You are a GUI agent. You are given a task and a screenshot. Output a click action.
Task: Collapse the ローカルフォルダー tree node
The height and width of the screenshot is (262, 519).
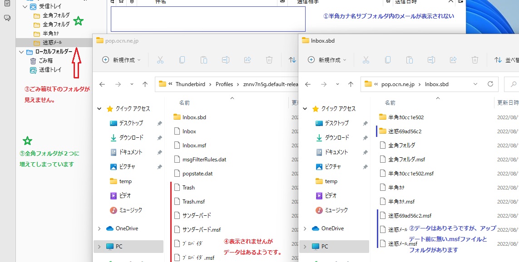[21, 52]
